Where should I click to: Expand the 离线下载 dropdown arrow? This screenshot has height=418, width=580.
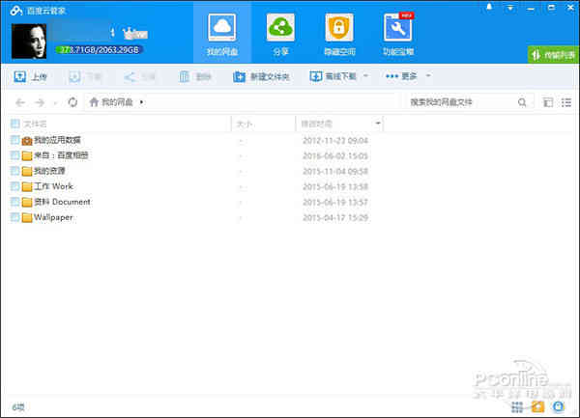pos(364,75)
